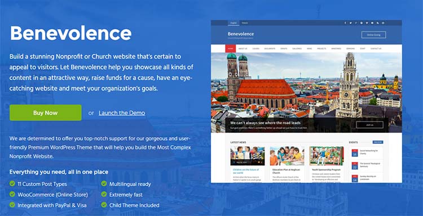Click the Benevolence logo in demo header
This screenshot has height=216, width=423.
[241, 34]
